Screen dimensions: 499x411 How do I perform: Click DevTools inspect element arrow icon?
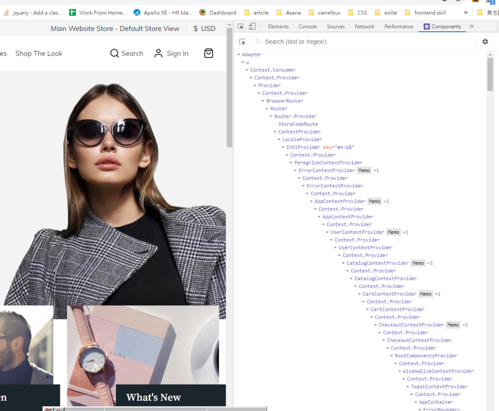(x=241, y=26)
